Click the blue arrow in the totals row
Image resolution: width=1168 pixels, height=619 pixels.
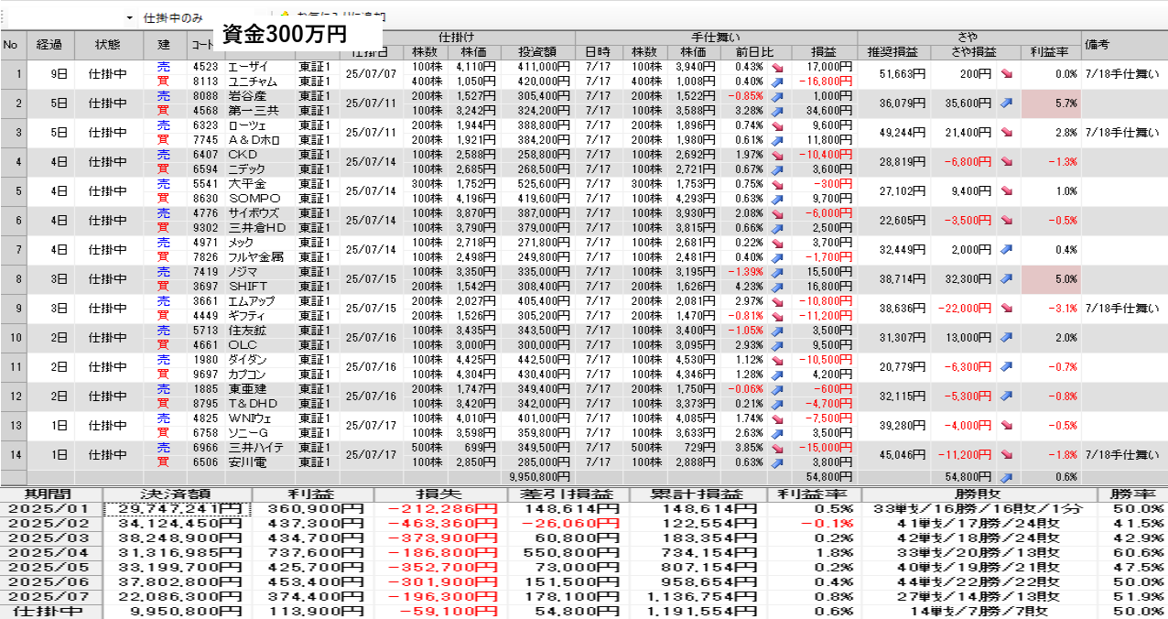(x=1006, y=477)
